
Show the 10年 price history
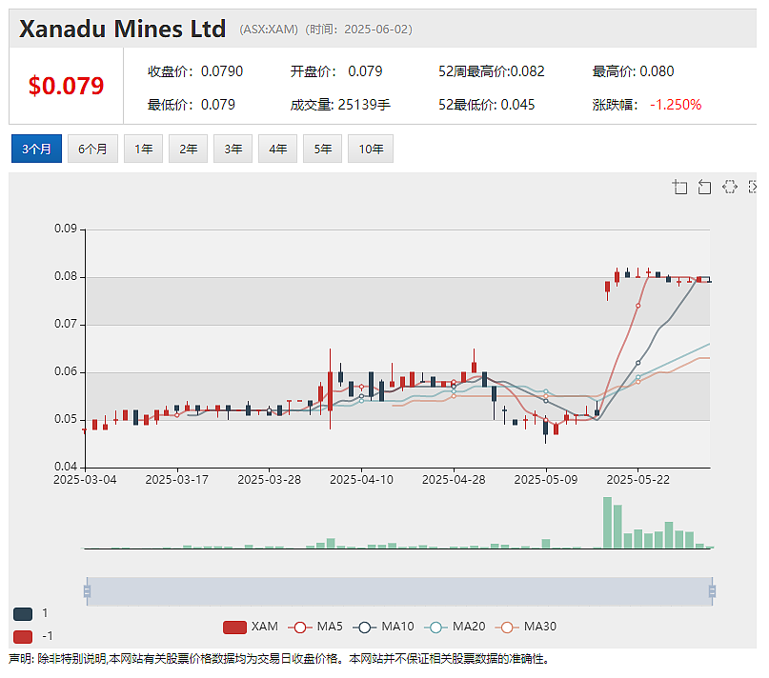(x=371, y=149)
